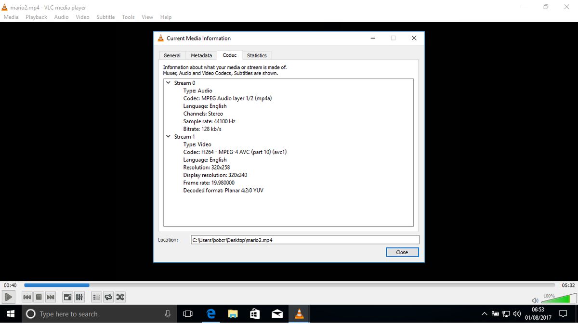
Task: Open the Tools menu
Action: [x=128, y=17]
